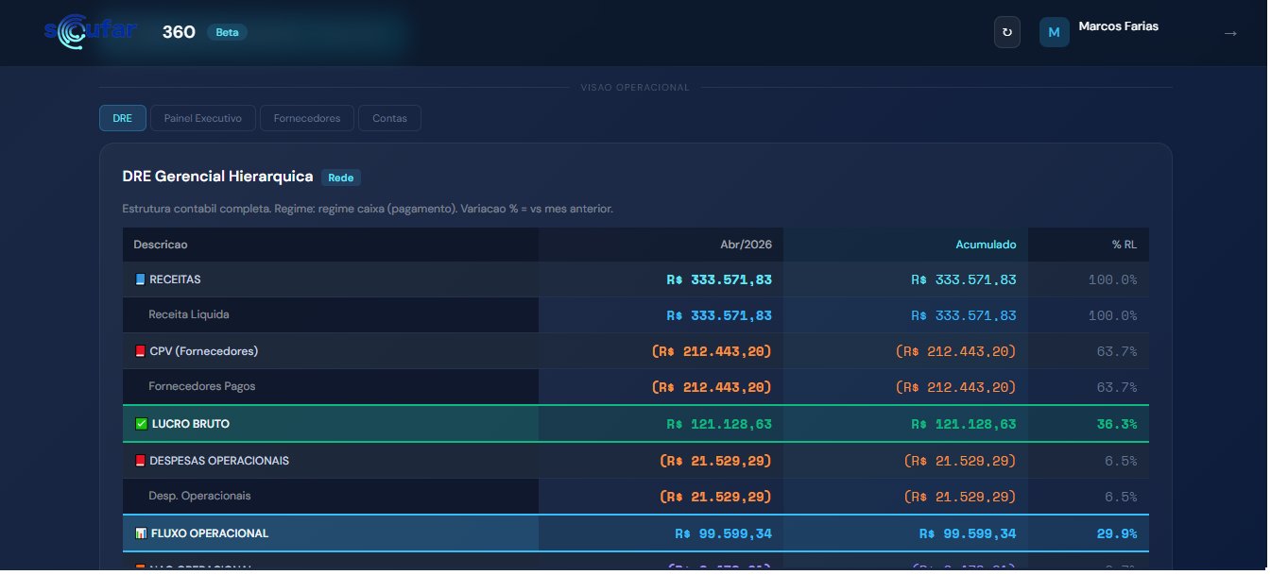Click the FLUXO OPERACIONAL row label

coord(210,533)
